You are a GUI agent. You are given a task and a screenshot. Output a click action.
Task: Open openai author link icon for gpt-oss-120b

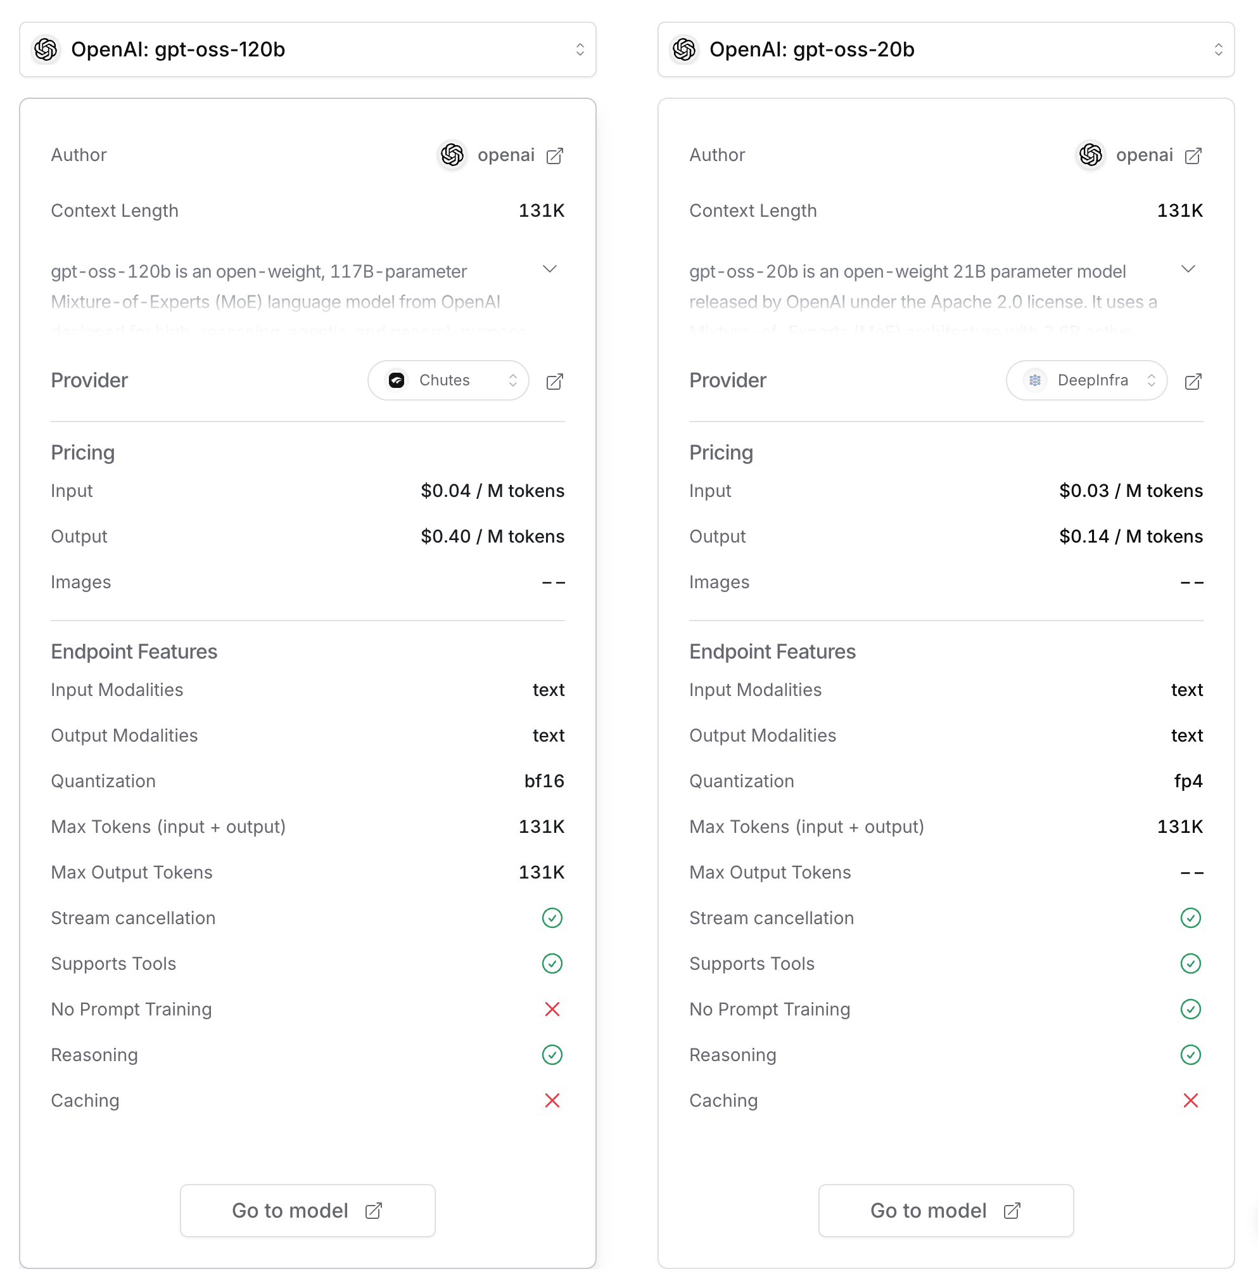pos(554,156)
